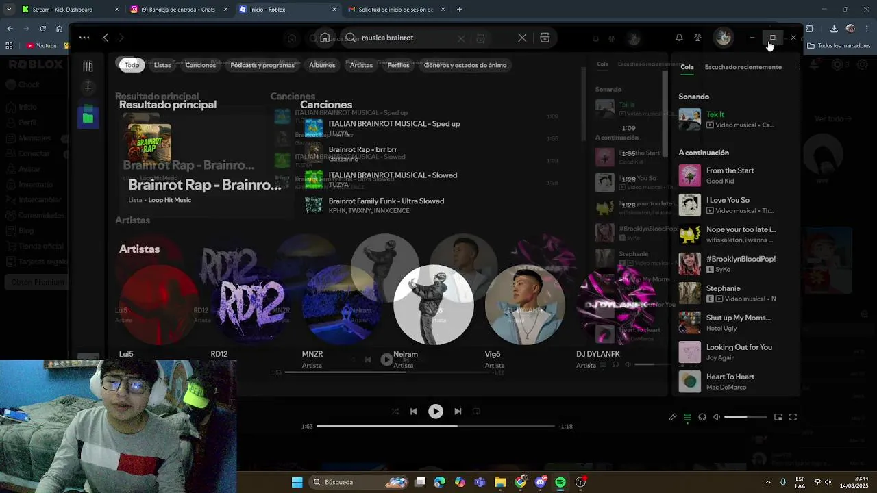Screen dimensions: 877x493
Task: Open artist name MNZR
Action: pyautogui.click(x=312, y=354)
